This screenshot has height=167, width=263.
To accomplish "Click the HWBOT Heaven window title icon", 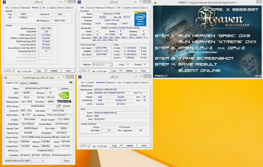I will click(155, 3).
